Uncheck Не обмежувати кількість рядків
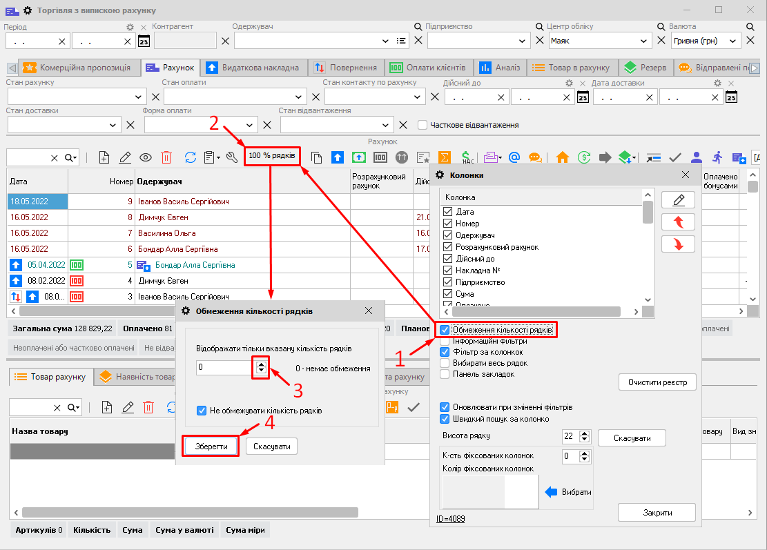Image resolution: width=767 pixels, height=550 pixels. coord(202,411)
